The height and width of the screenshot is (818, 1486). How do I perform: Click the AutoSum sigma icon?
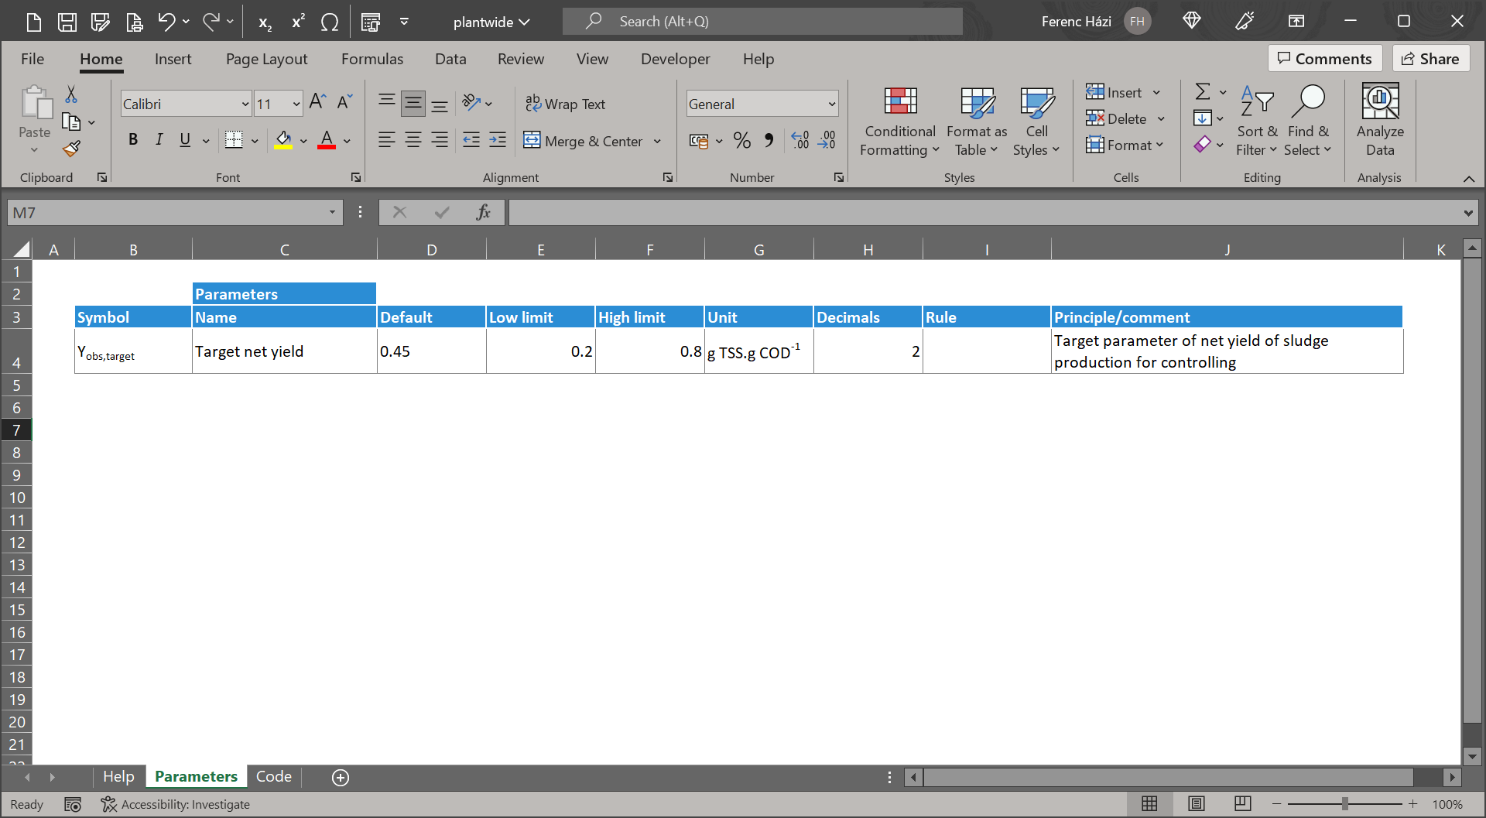pyautogui.click(x=1203, y=92)
